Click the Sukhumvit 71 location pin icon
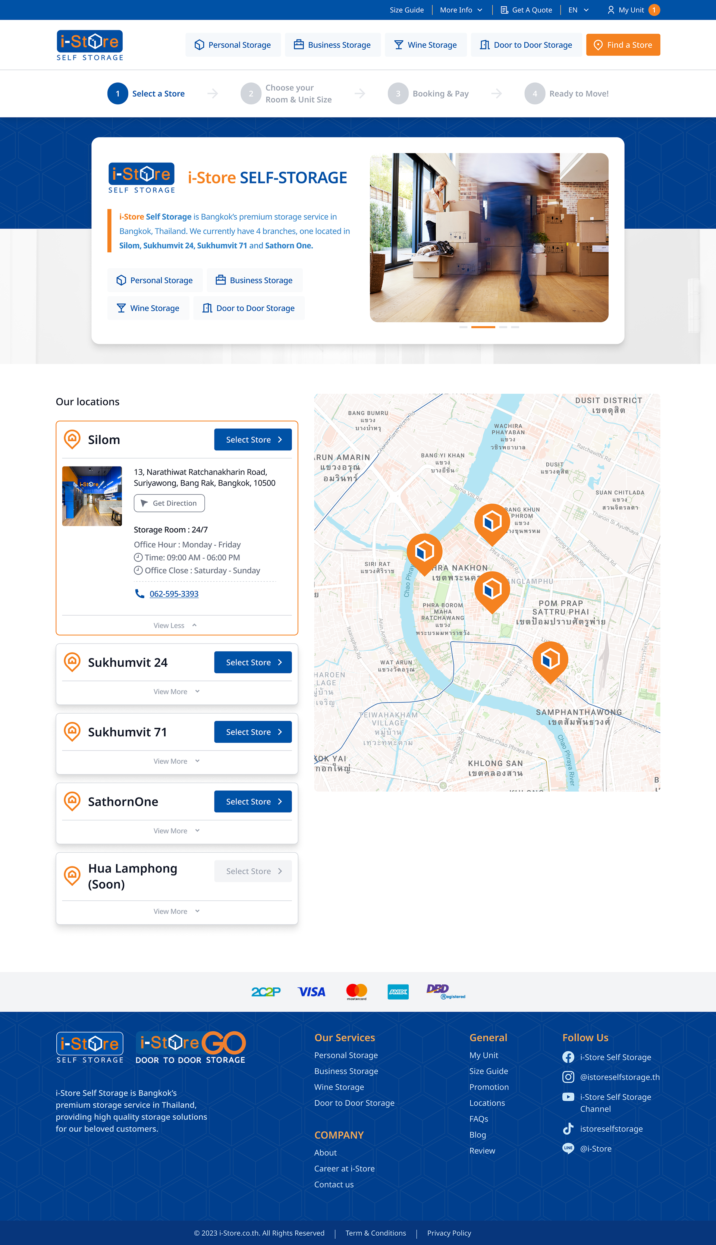This screenshot has height=1245, width=716. (72, 732)
